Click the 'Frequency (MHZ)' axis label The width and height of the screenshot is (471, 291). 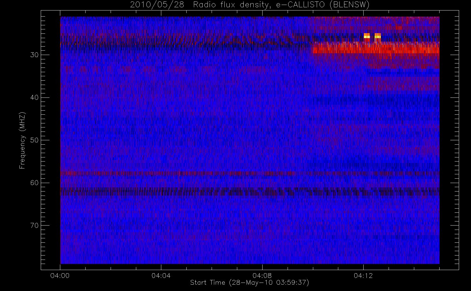[22, 140]
